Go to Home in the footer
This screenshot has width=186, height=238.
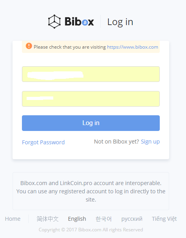(13, 219)
